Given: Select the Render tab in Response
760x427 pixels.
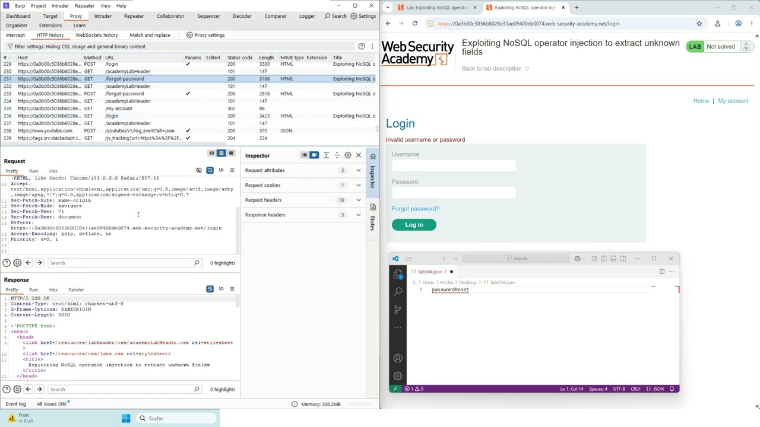Looking at the screenshot, I should (76, 289).
